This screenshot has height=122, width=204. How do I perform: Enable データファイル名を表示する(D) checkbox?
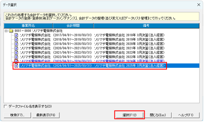[6, 107]
